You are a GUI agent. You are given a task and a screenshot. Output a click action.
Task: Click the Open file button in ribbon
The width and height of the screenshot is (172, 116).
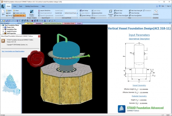[9, 11]
